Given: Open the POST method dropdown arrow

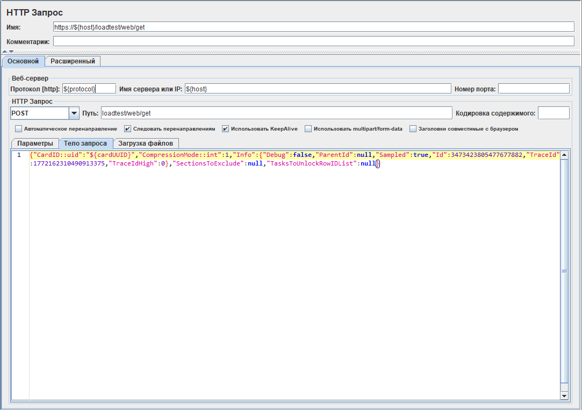Looking at the screenshot, I should [x=74, y=113].
